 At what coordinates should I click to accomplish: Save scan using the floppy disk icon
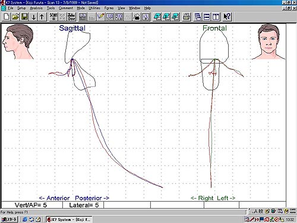tap(24, 17)
